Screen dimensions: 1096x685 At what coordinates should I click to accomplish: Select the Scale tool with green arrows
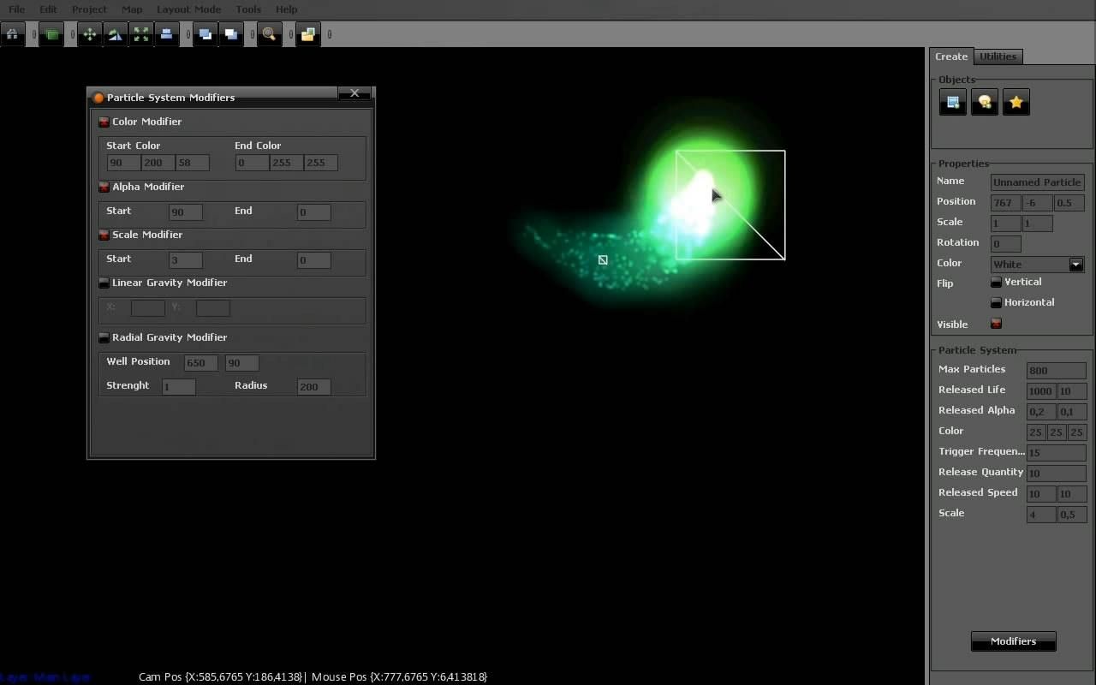141,34
